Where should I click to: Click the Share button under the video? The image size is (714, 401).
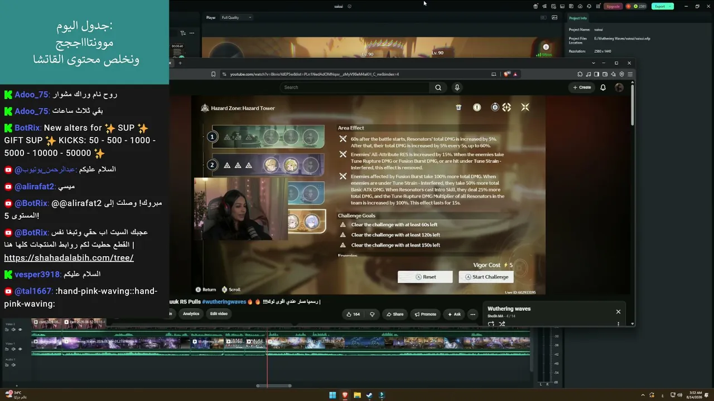tap(395, 314)
